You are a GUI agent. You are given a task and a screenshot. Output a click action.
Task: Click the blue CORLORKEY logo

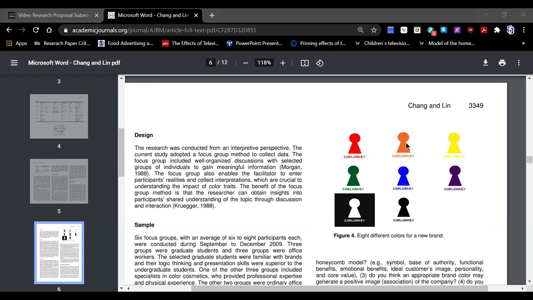pos(403,178)
